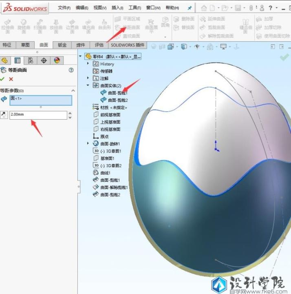Click the green checkmark to accept offset surface

(3, 79)
